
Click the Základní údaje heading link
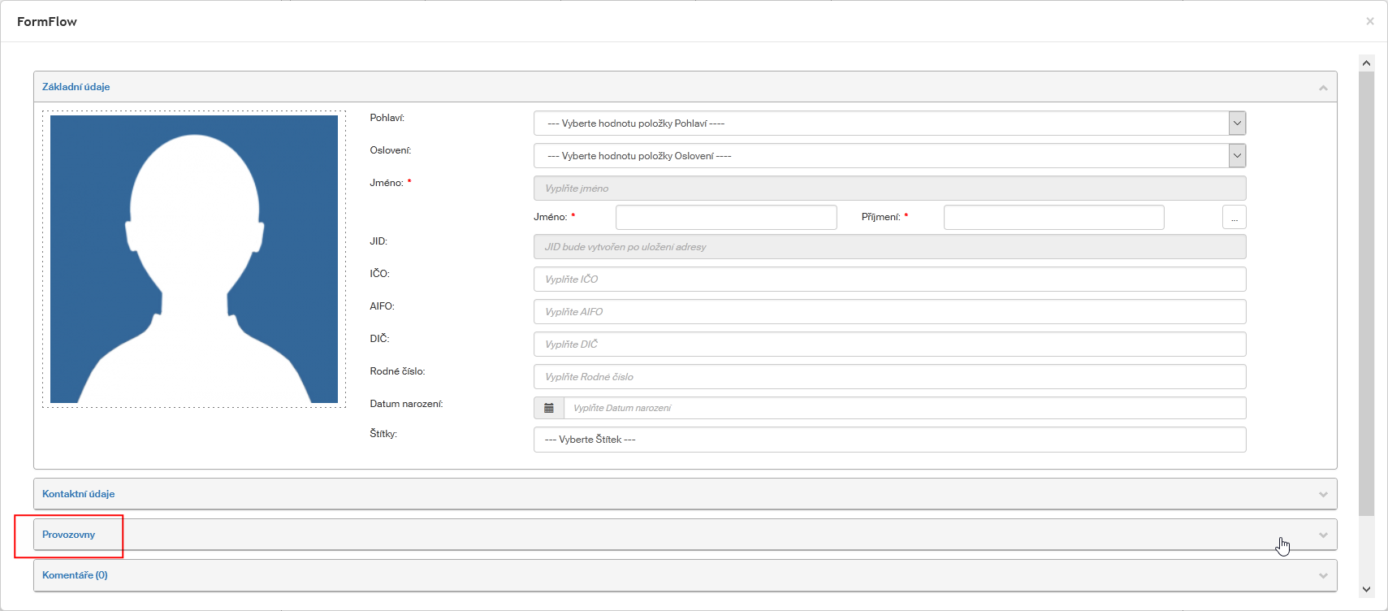pos(76,87)
